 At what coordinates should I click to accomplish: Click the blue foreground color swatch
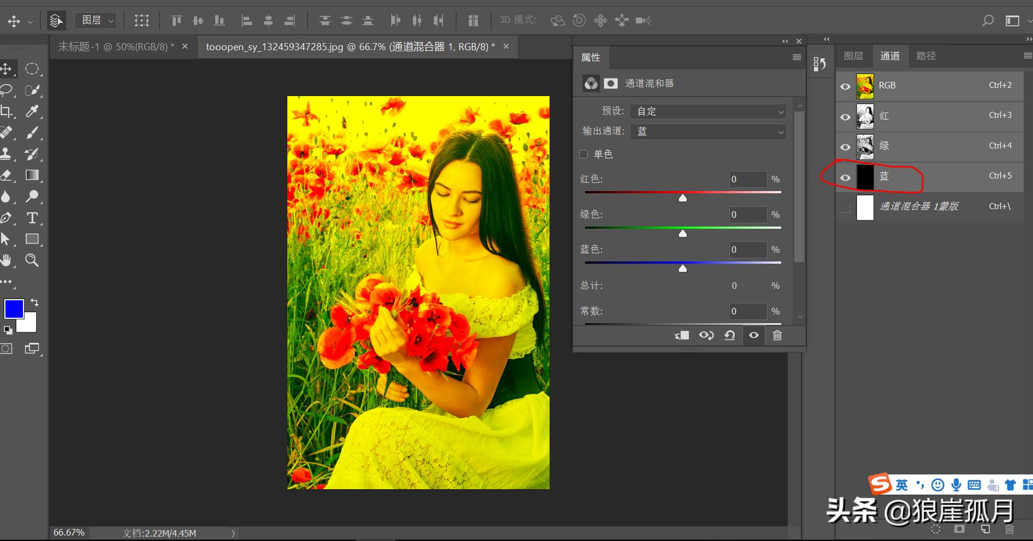(13, 308)
